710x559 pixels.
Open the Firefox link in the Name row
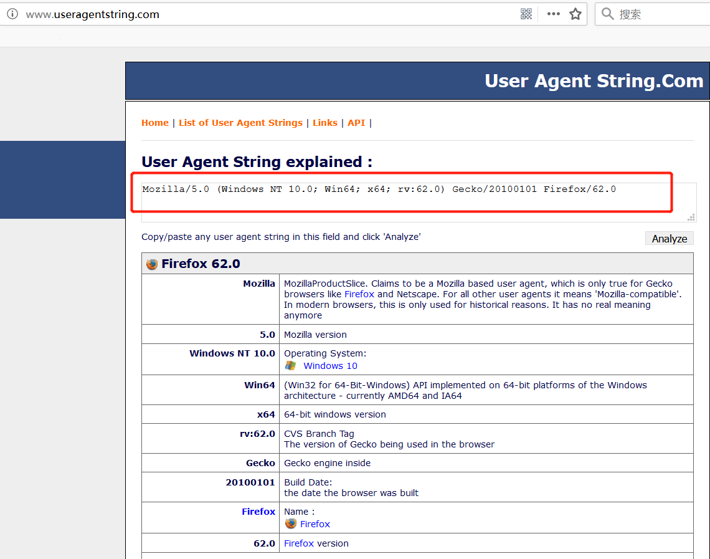[x=315, y=523]
